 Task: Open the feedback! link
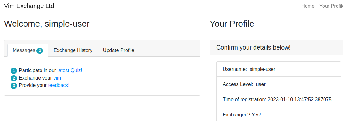59,85
